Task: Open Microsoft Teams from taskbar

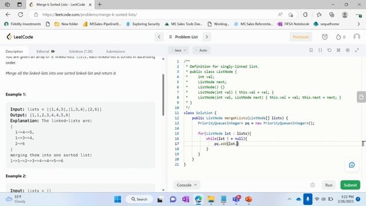Action: click(236, 199)
